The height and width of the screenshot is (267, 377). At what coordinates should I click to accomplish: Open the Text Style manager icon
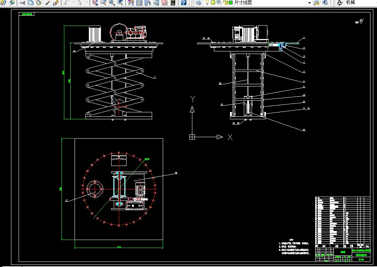[x=340, y=3]
